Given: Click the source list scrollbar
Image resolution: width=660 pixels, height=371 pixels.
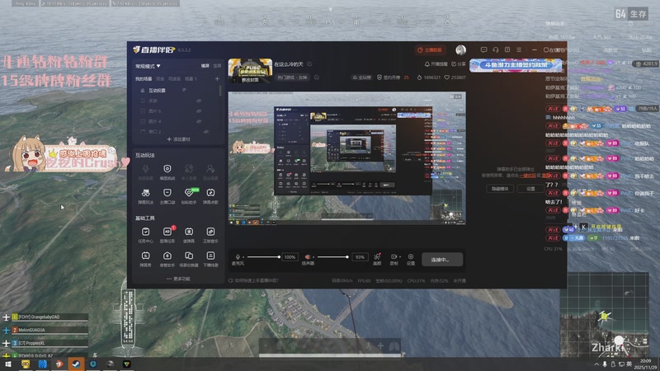Looking at the screenshot, I should pyautogui.click(x=220, y=92).
